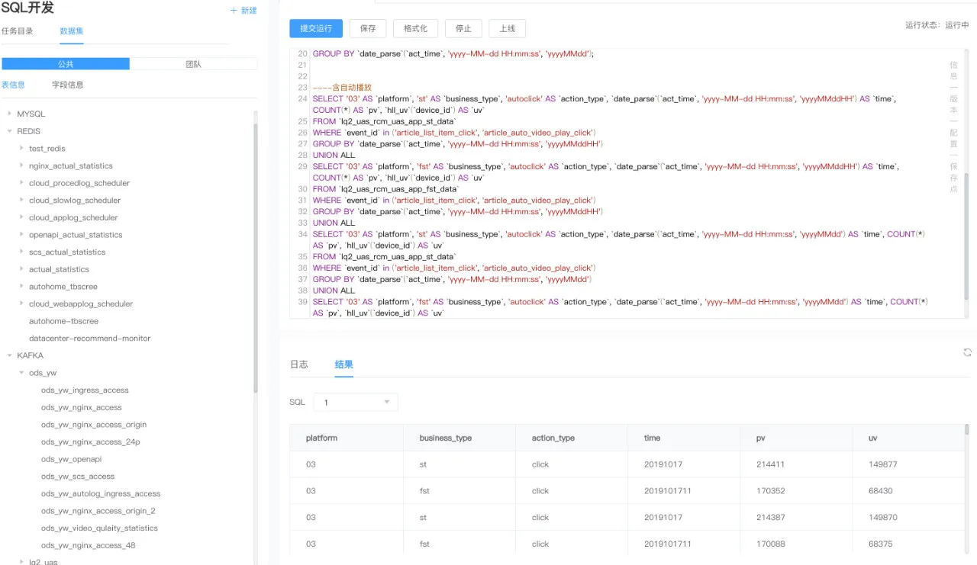Click the results table scrollbar
This screenshot has height=565, width=977.
coord(966,429)
